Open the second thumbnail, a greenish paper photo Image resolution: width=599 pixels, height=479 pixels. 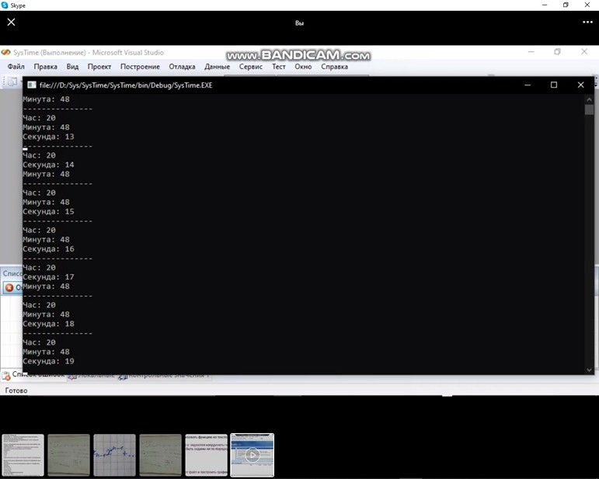coord(69,455)
